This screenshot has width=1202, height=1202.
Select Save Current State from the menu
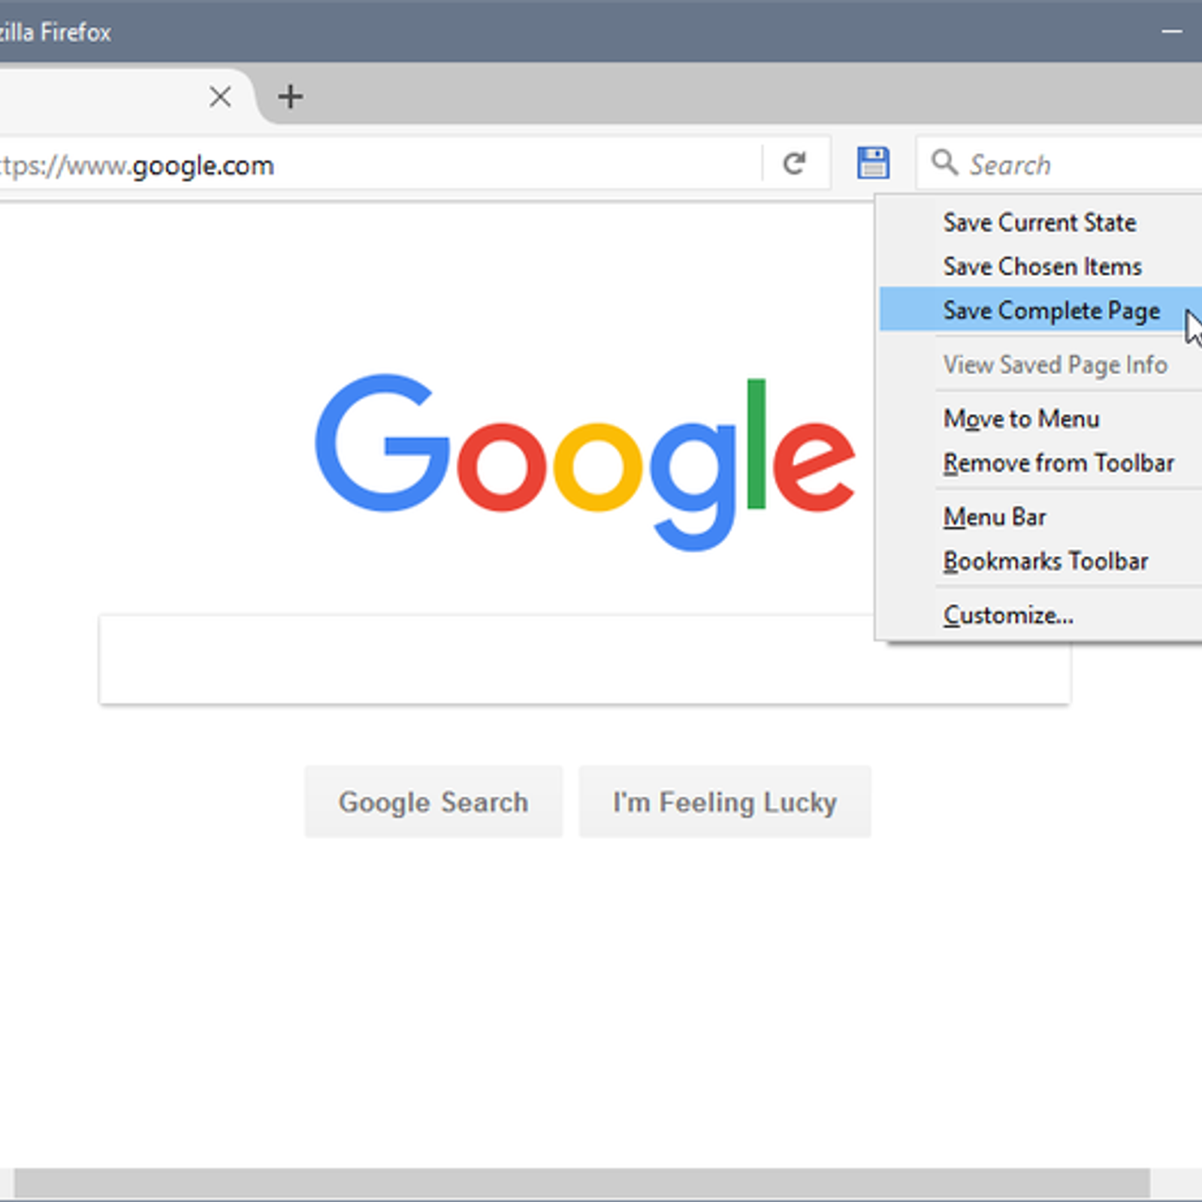[x=1039, y=222]
